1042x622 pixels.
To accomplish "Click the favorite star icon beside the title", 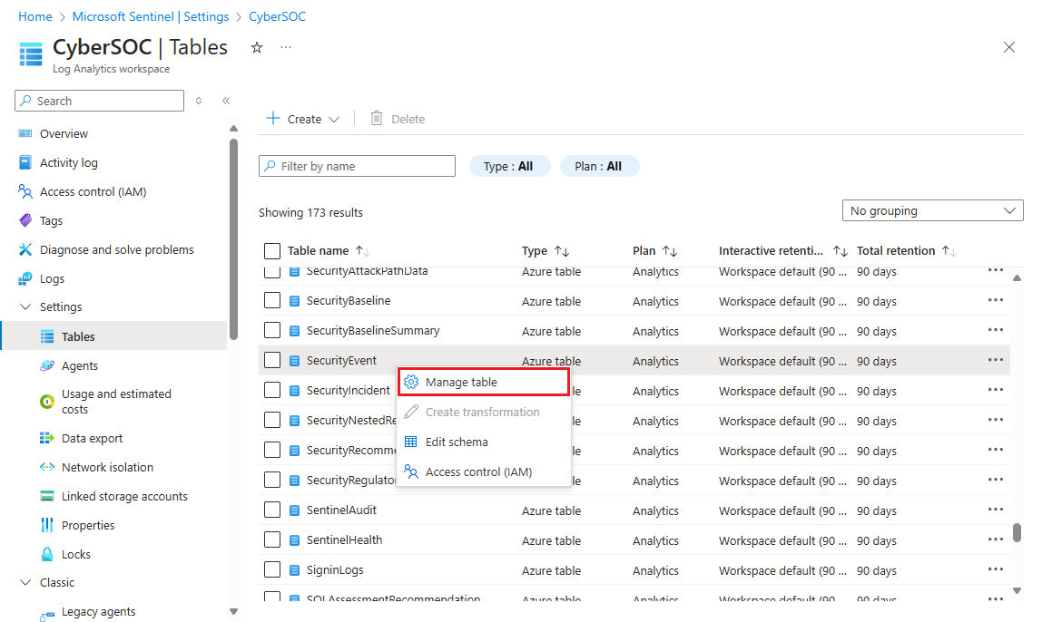I will (x=257, y=48).
